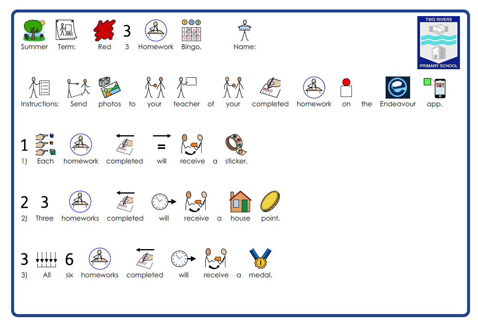Click the large numeral 6 in row 3
The width and height of the screenshot is (478, 328).
coord(69,259)
